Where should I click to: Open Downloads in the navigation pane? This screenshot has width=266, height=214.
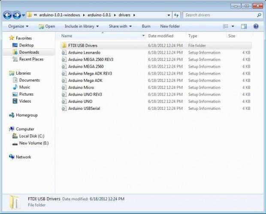point(29,52)
